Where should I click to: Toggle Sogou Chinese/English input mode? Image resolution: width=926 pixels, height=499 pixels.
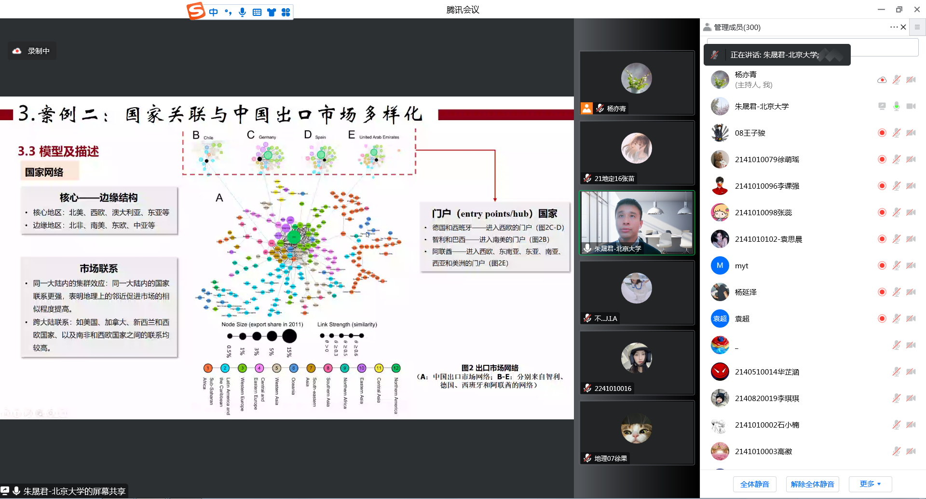point(214,12)
